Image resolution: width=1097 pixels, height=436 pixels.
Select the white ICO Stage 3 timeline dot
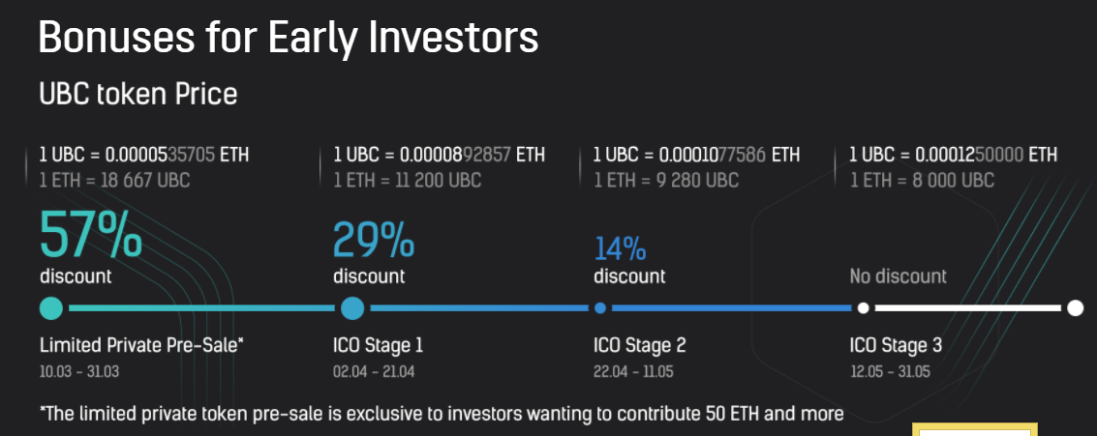point(864,307)
